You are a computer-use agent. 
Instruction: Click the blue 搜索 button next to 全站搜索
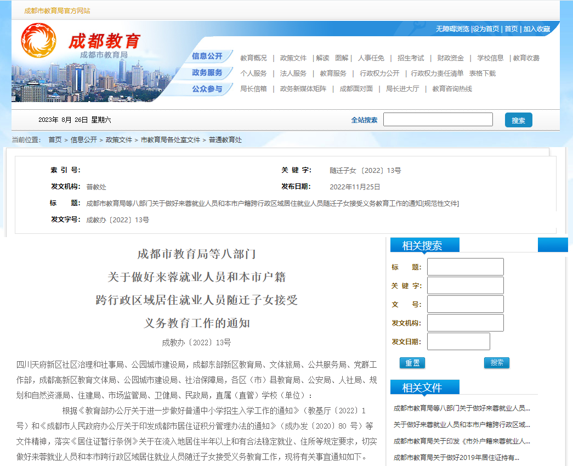pos(518,120)
